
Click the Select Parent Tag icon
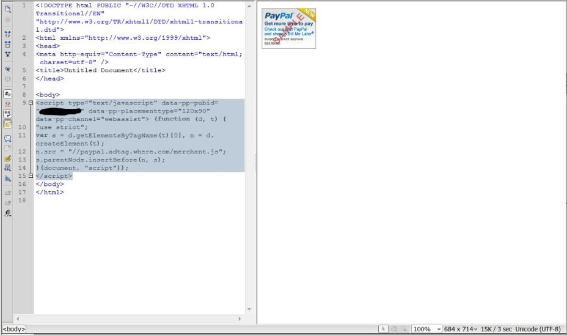[7, 68]
